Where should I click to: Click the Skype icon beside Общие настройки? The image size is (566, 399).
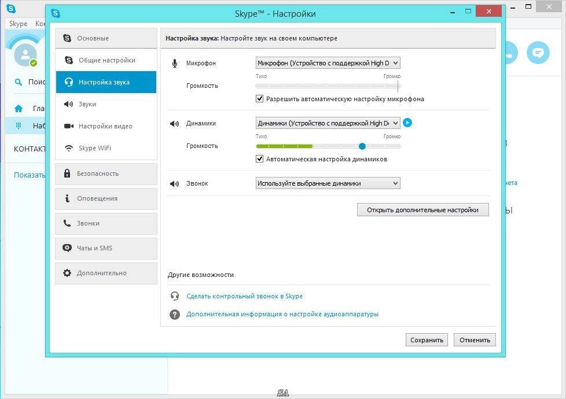click(69, 60)
